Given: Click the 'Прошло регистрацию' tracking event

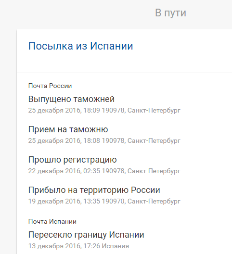Looking at the screenshot, I should (x=73, y=160).
